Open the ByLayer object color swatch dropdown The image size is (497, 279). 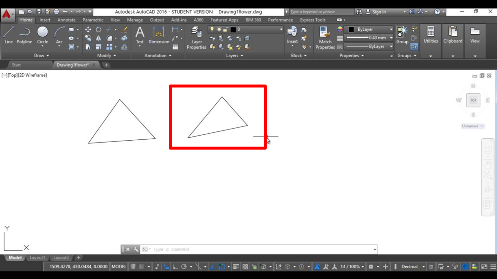[x=369, y=29]
